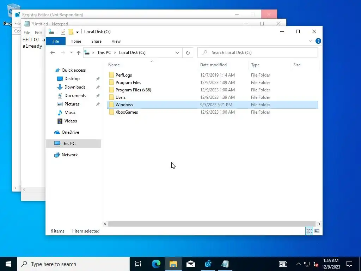Click the pin icon next to Downloads

click(98, 88)
